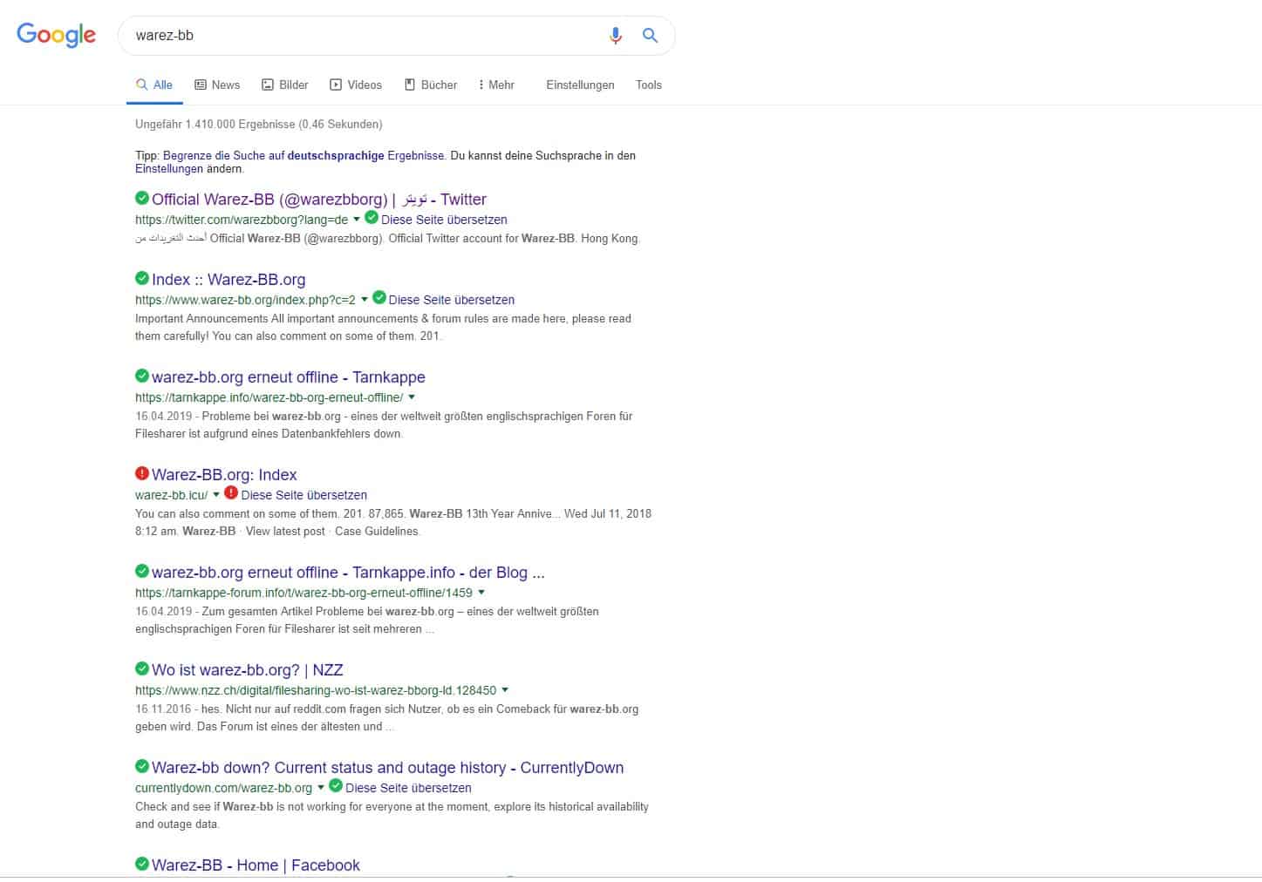This screenshot has height=882, width=1262.
Task: Switch to the Videos tab
Action: tap(356, 85)
